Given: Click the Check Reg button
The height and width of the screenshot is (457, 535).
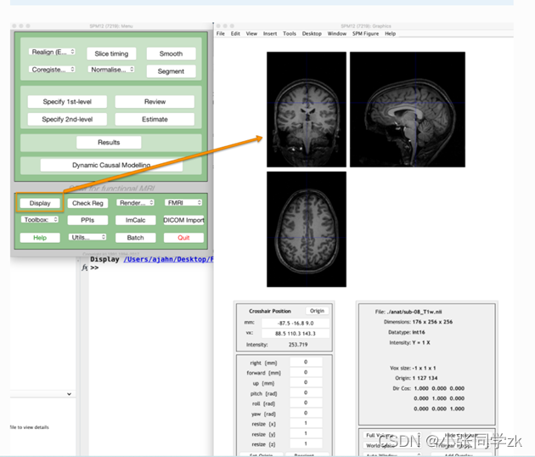Looking at the screenshot, I should tap(87, 203).
